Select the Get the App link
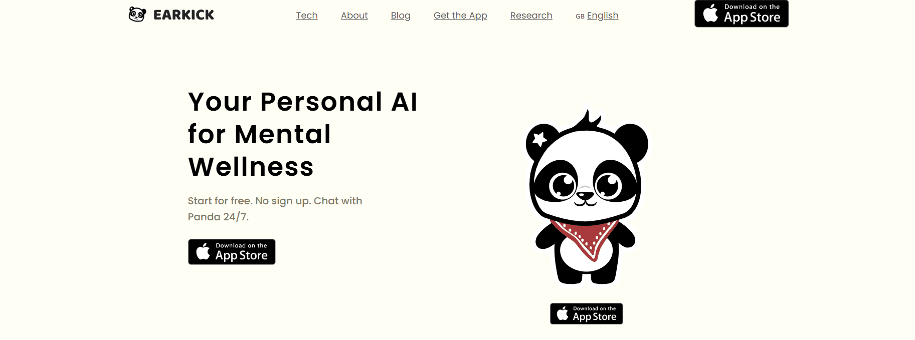915x340 pixels. click(x=460, y=16)
